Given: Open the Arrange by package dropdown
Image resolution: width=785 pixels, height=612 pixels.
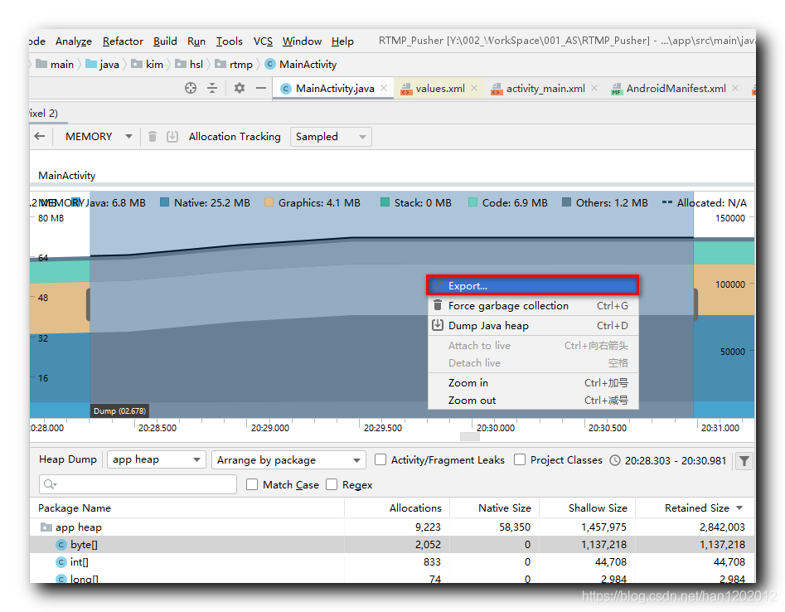Looking at the screenshot, I should (x=288, y=459).
